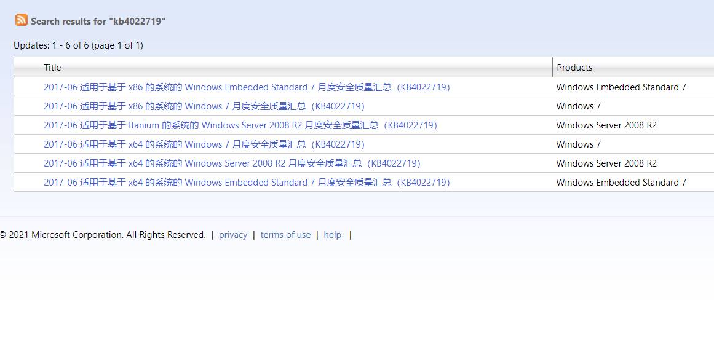The height and width of the screenshot is (362, 714).
Task: Open the terms of use link
Action: point(285,234)
